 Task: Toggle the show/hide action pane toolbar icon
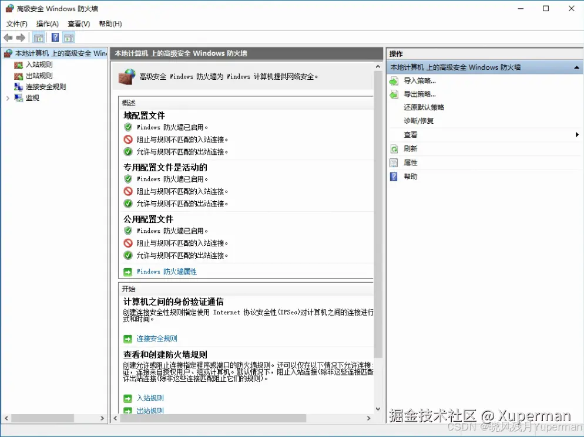click(69, 38)
